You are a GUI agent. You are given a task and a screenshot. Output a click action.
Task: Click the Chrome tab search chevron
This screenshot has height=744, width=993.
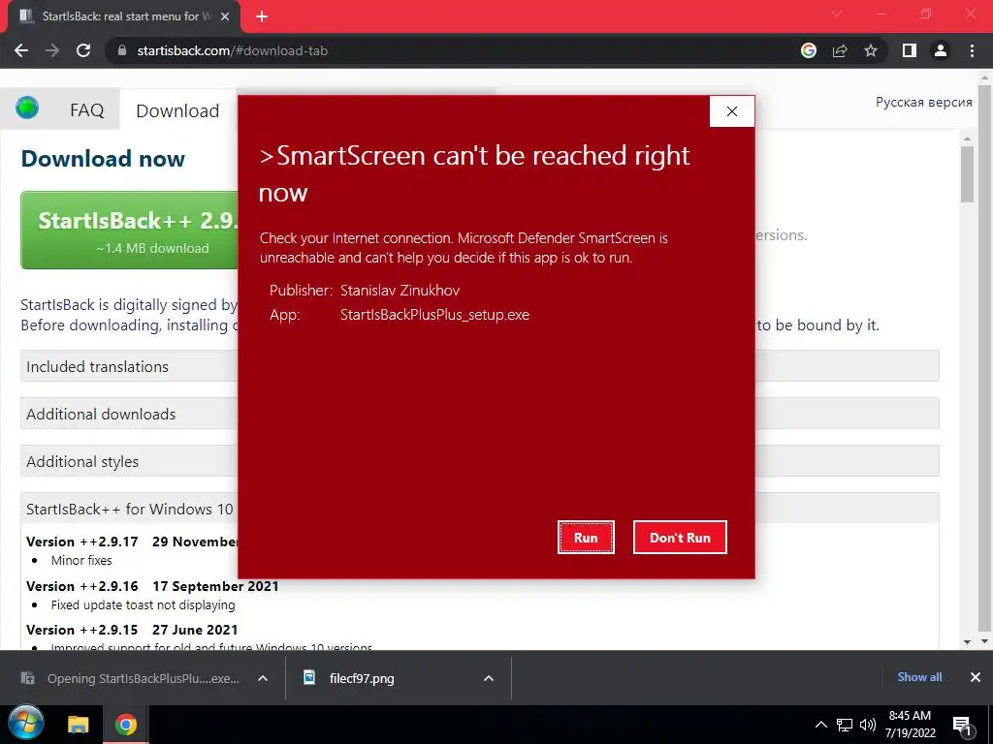pyautogui.click(x=837, y=14)
